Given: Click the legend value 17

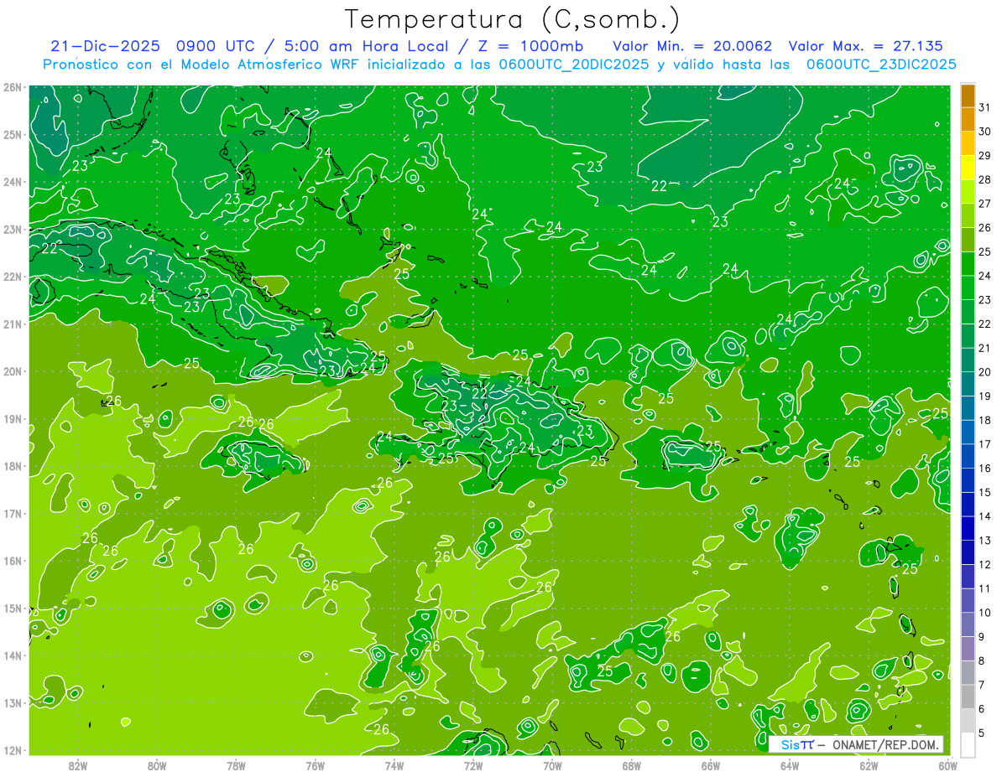Looking at the screenshot, I should pyautogui.click(x=985, y=444).
